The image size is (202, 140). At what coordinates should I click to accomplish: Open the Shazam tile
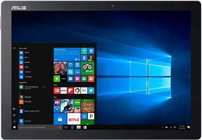tap(57, 109)
